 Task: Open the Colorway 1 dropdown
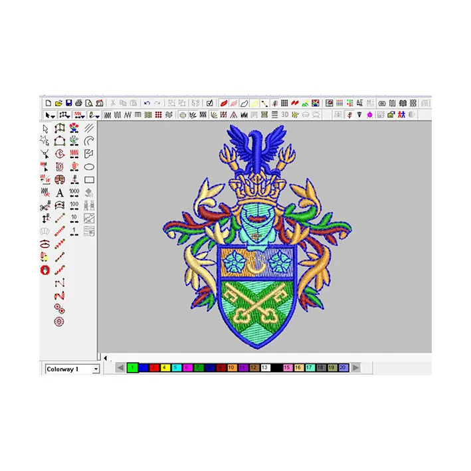[96, 369]
